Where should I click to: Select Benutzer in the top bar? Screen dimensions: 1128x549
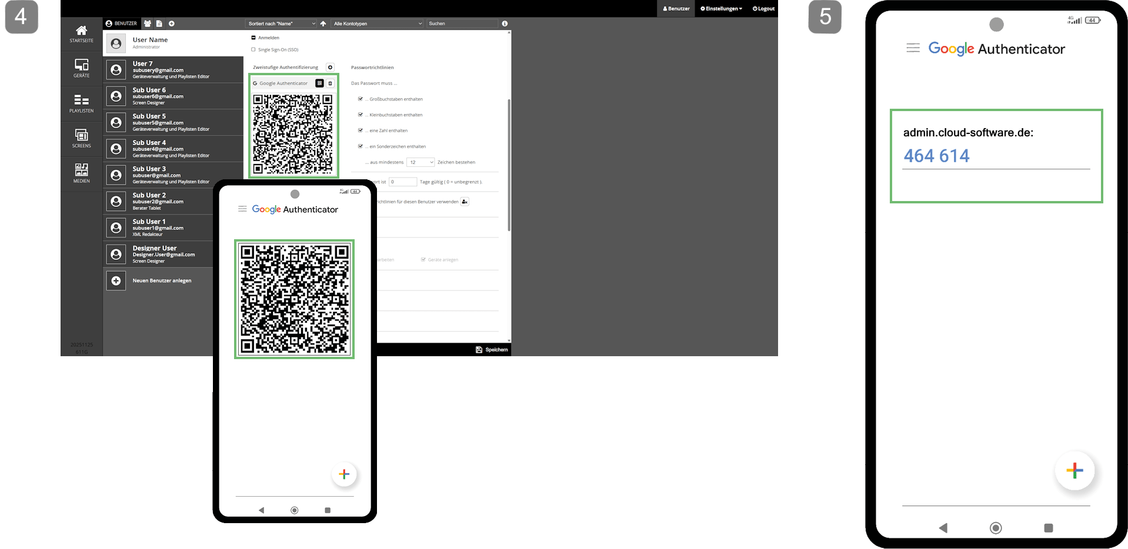[x=676, y=9]
